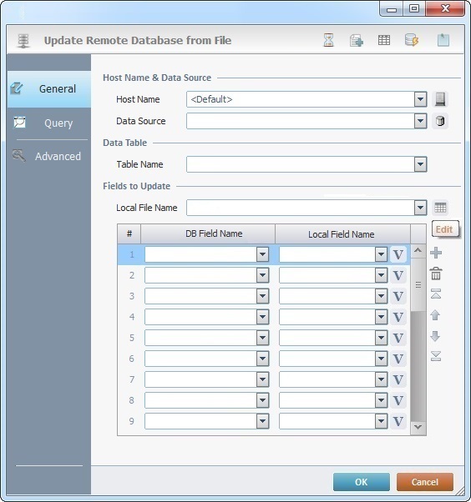This screenshot has width=471, height=502.
Task: Click the grid table icon in header
Action: click(x=384, y=40)
